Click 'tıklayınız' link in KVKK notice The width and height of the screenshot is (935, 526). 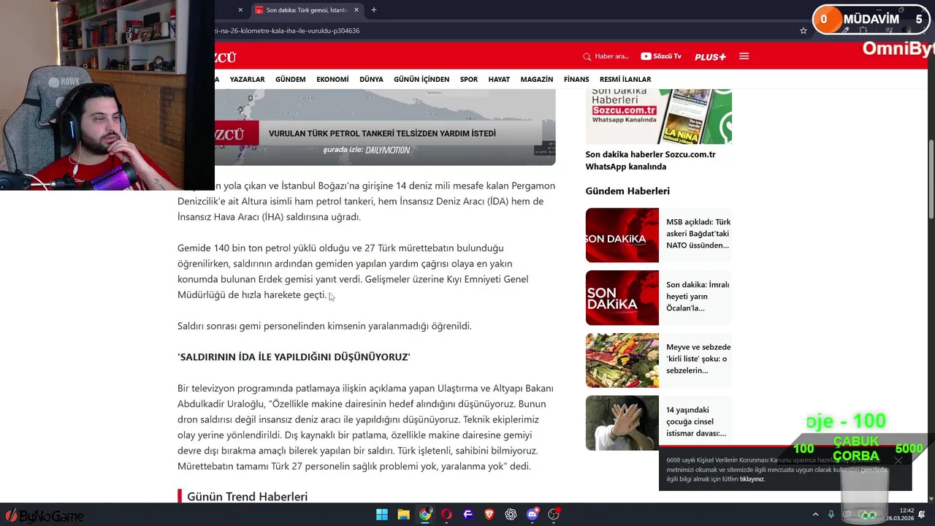(x=752, y=479)
